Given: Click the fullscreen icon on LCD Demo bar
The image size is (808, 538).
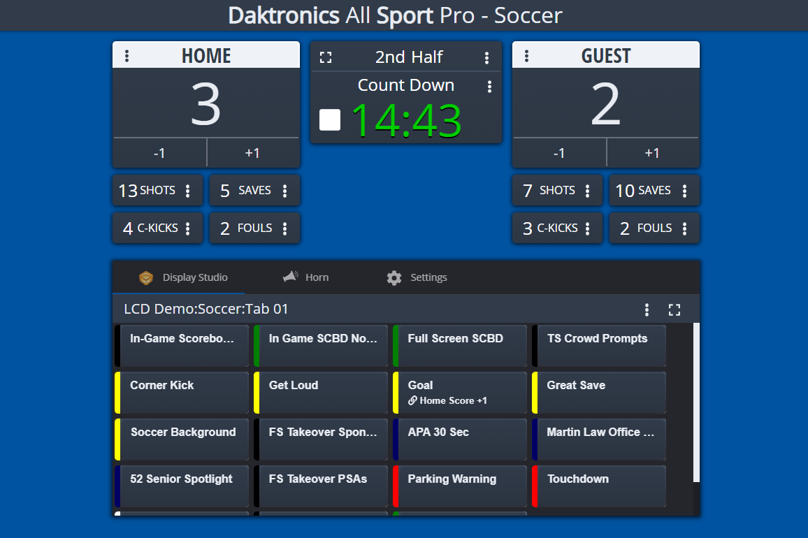Looking at the screenshot, I should (x=674, y=309).
